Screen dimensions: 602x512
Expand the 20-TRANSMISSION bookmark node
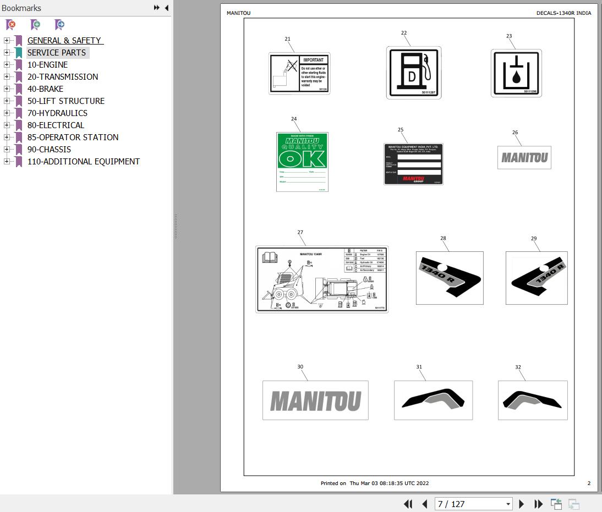[7, 77]
